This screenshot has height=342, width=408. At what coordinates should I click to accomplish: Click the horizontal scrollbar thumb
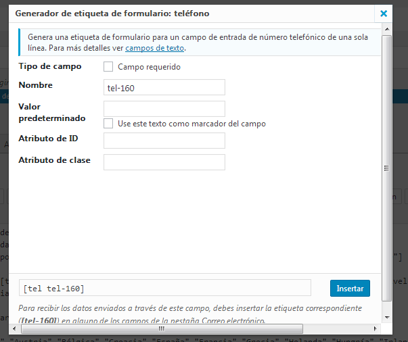pos(162,328)
